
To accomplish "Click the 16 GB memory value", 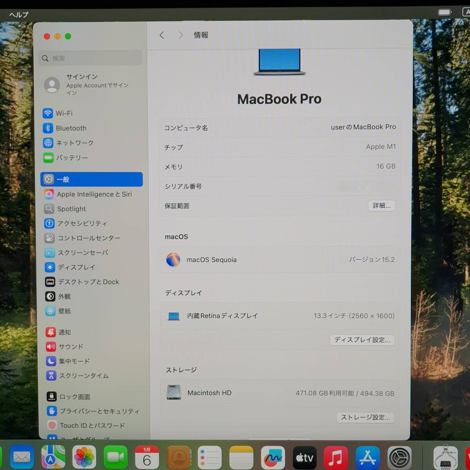I will pyautogui.click(x=386, y=166).
